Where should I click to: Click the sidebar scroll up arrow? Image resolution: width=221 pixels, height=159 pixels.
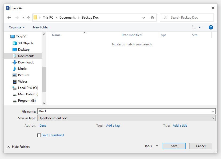(x=44, y=34)
